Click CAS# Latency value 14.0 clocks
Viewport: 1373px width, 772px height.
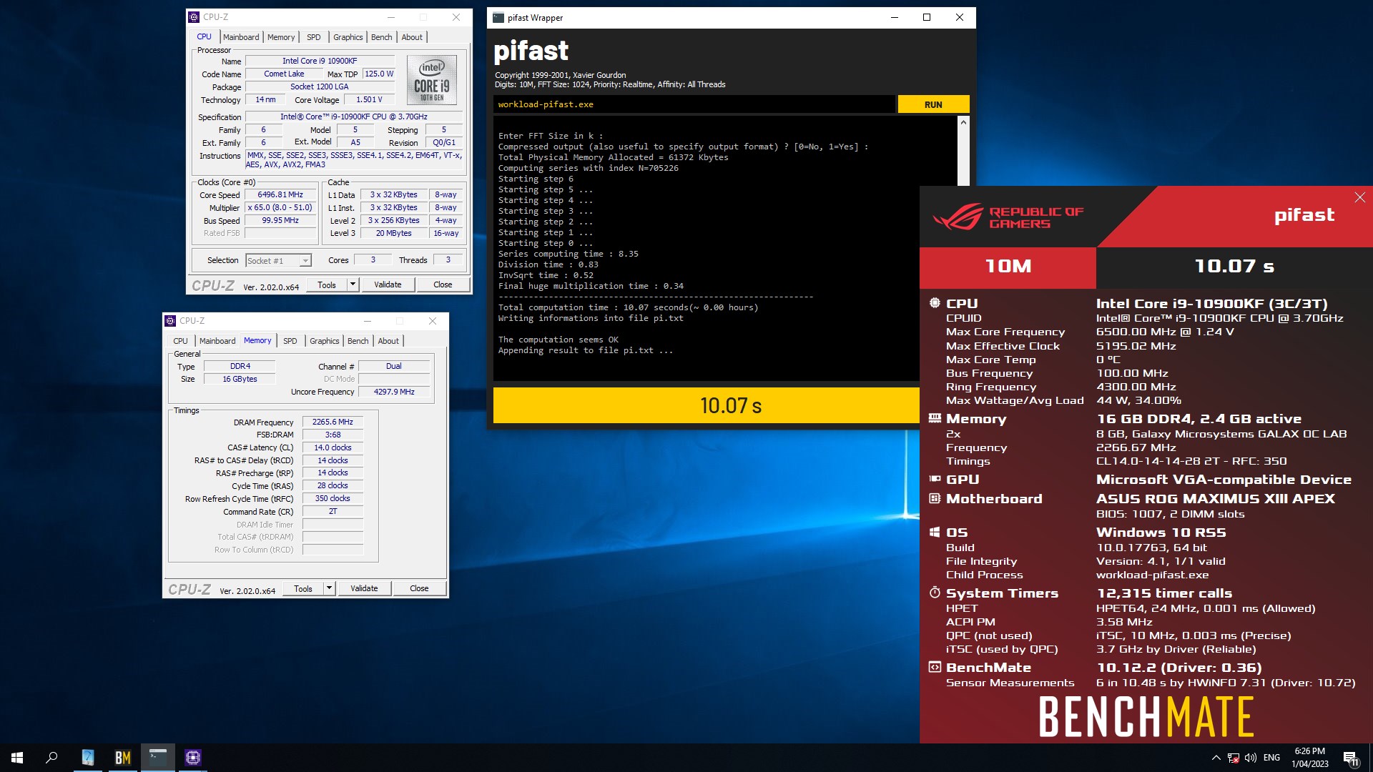pyautogui.click(x=333, y=447)
